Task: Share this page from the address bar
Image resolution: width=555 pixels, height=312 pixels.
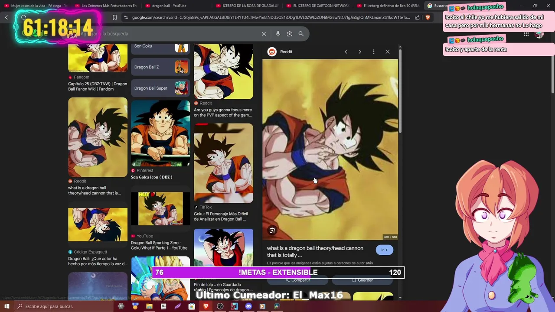Action: pyautogui.click(x=417, y=17)
